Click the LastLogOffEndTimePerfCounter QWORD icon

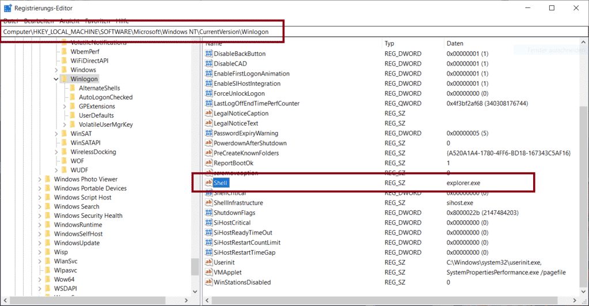[x=208, y=103]
